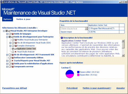Viewport: 128px width, 94px height.
Task: Select the Options tab
Action: coord(7,19)
